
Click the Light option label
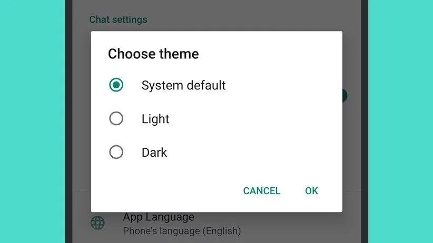[155, 119]
